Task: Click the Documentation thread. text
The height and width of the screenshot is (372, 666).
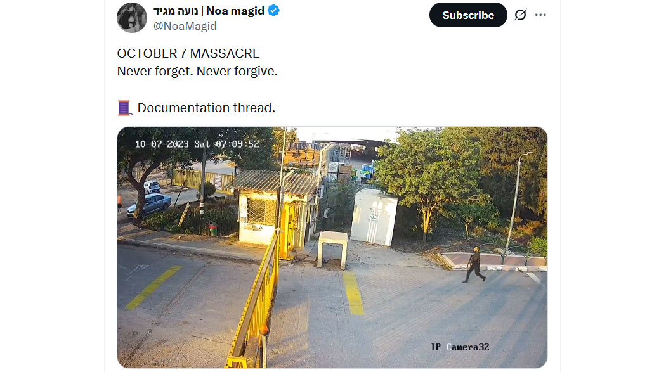Action: pyautogui.click(x=206, y=108)
